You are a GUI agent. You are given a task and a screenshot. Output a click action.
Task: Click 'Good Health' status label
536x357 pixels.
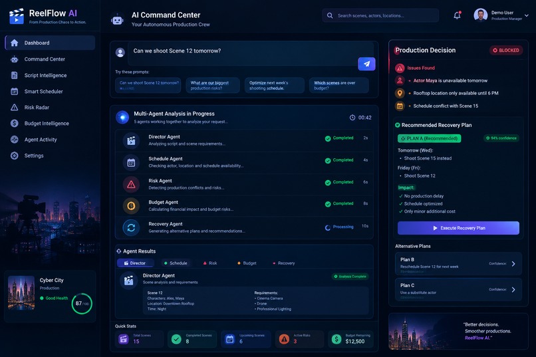(x=57, y=298)
